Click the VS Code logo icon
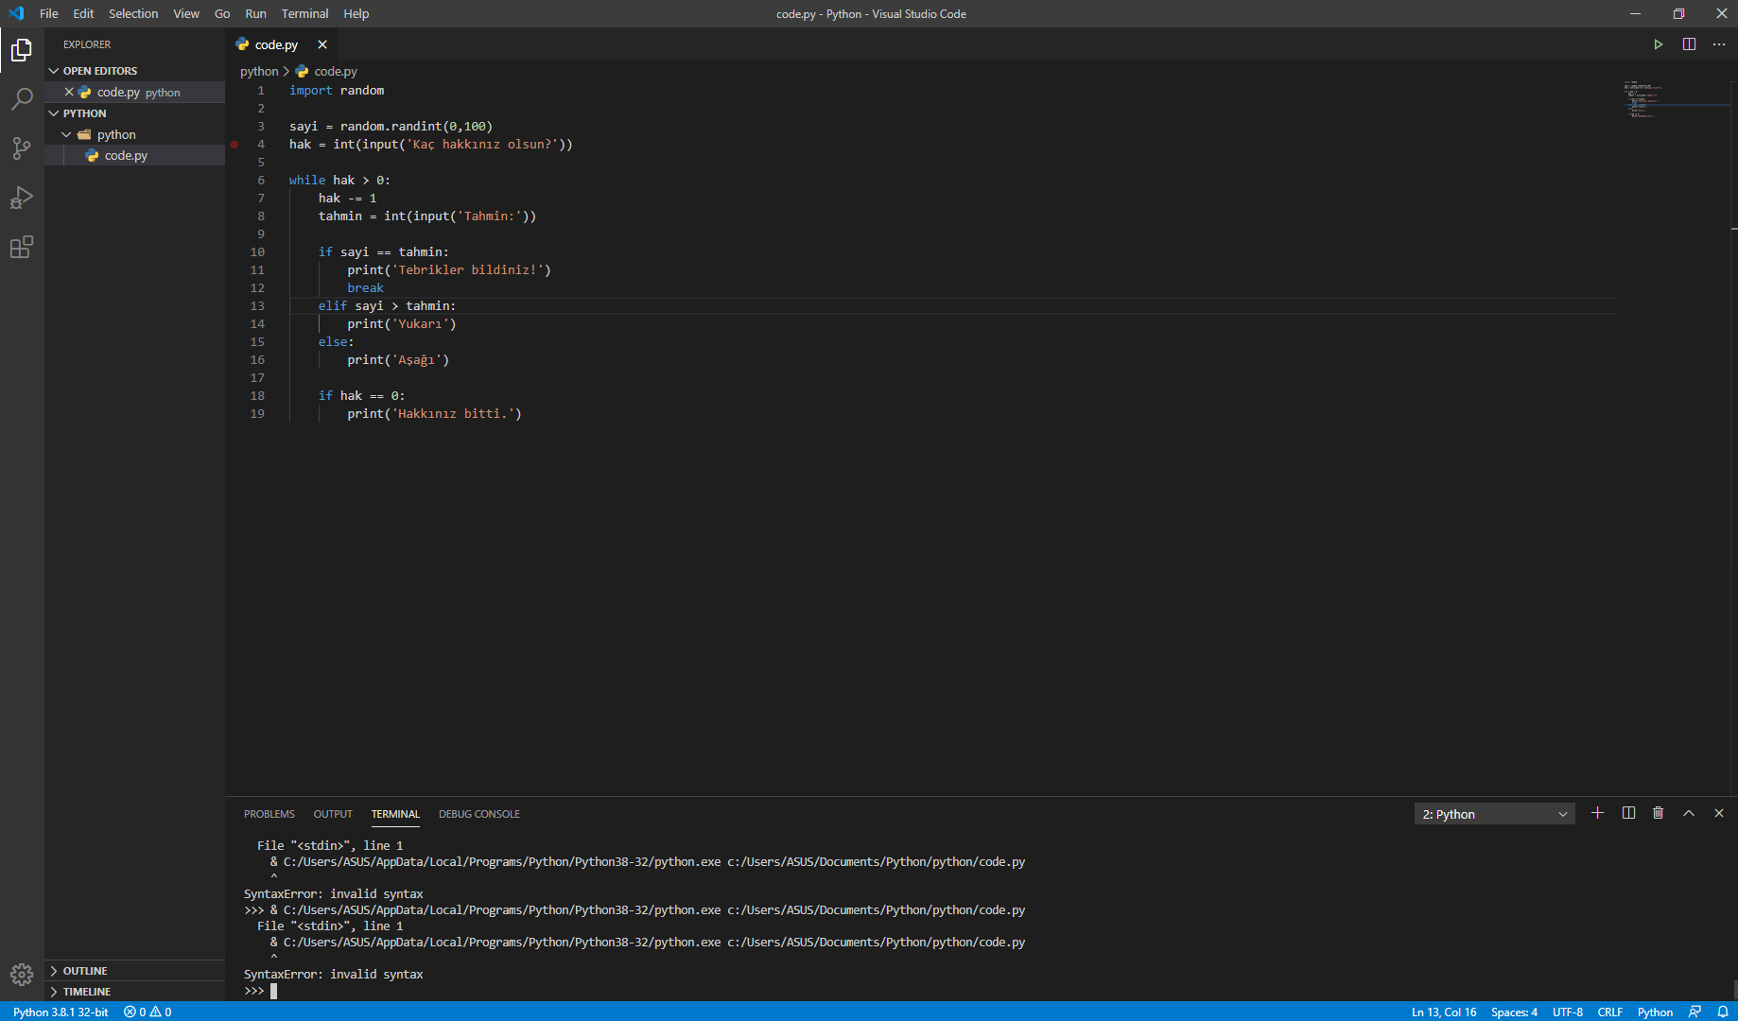 (x=16, y=13)
